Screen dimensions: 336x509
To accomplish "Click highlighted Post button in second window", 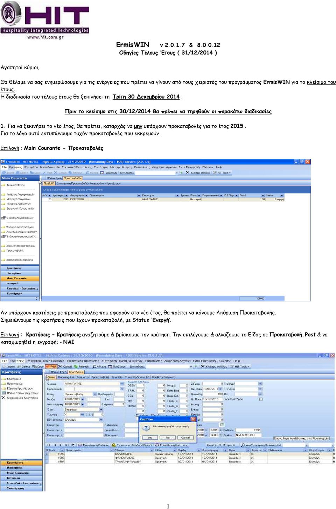I will [x=51, y=367].
